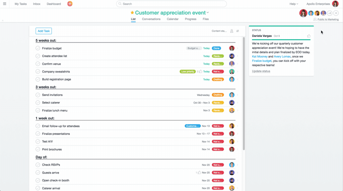Open the Inbox
The width and height of the screenshot is (343, 191).
coord(37,4)
